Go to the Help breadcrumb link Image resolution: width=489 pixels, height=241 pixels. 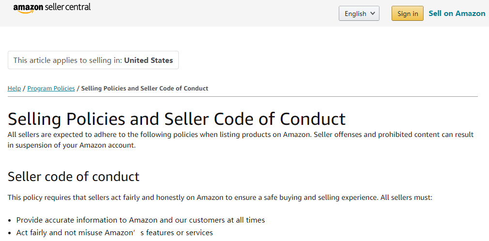[15, 89]
